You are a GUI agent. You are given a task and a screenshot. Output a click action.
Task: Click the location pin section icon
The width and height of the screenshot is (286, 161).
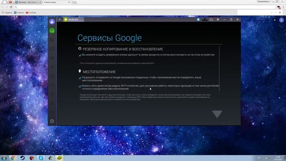80,71
